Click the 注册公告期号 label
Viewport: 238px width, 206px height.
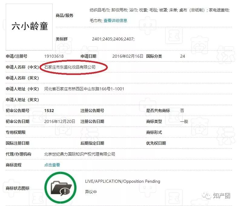(x=92, y=111)
